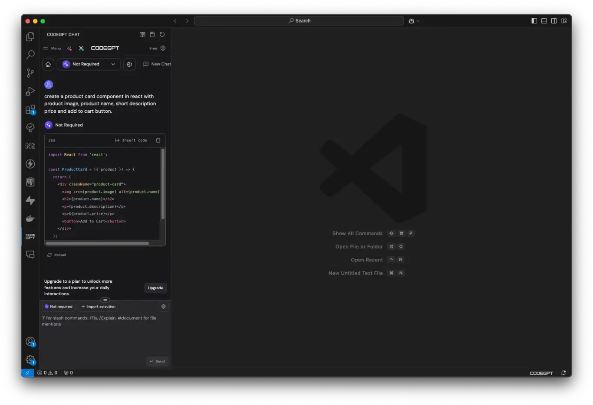Toggle the primary side bar layout icon

pos(534,21)
